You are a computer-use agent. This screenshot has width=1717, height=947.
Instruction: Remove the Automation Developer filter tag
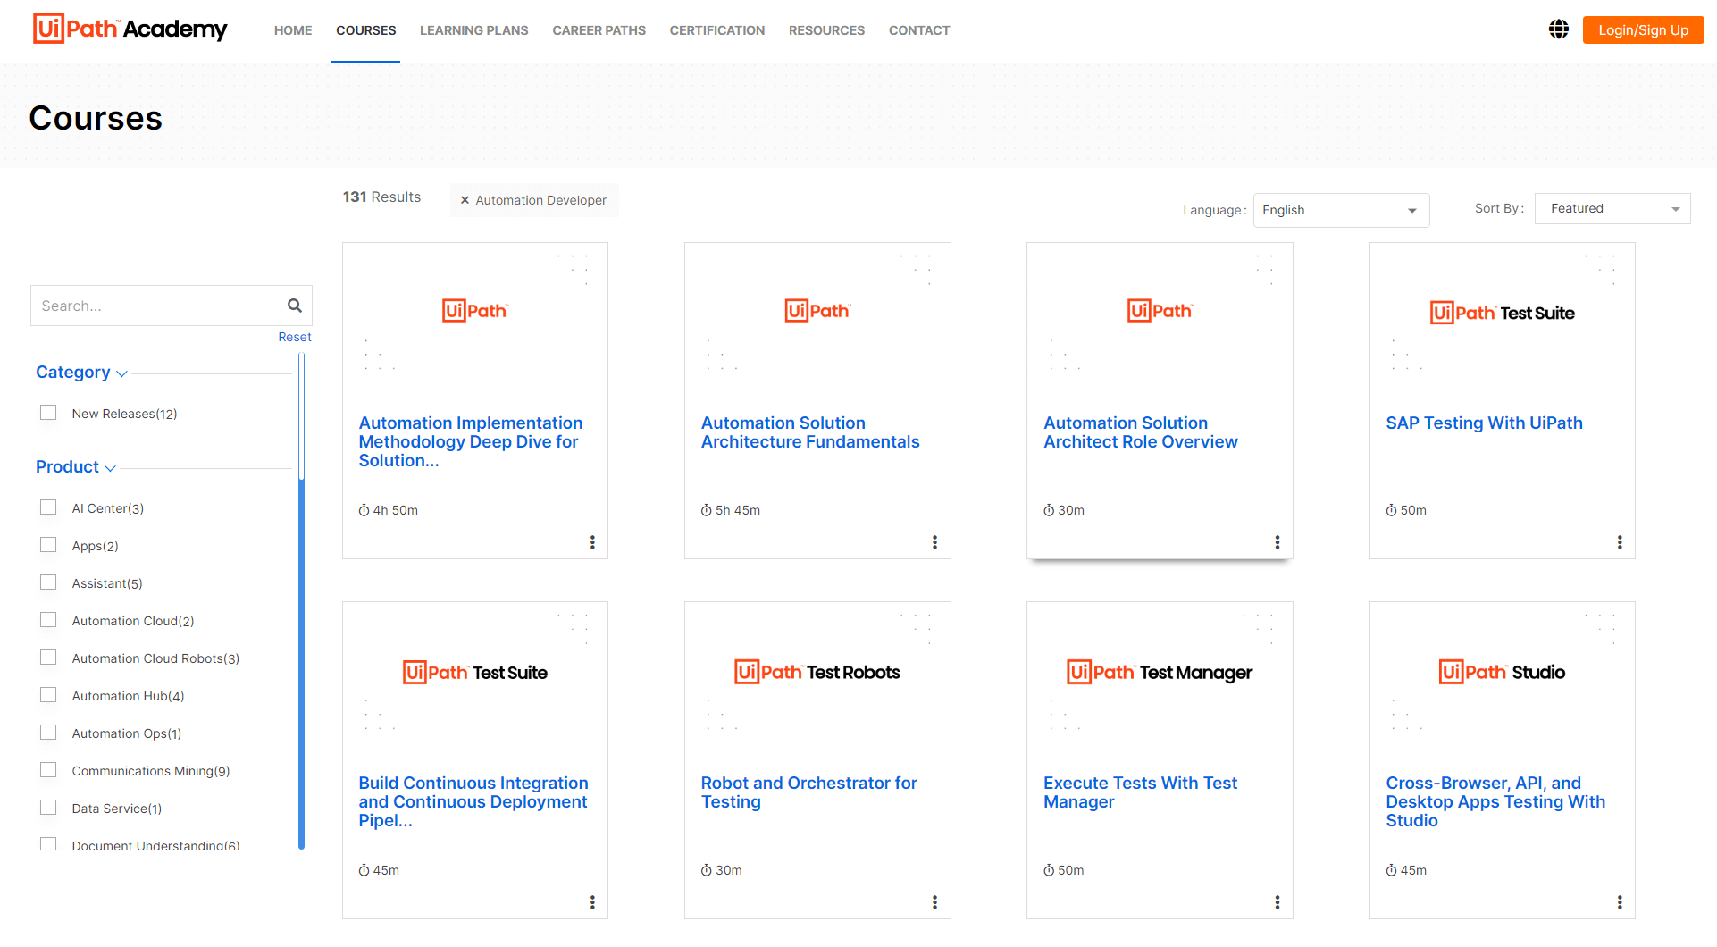(x=465, y=200)
